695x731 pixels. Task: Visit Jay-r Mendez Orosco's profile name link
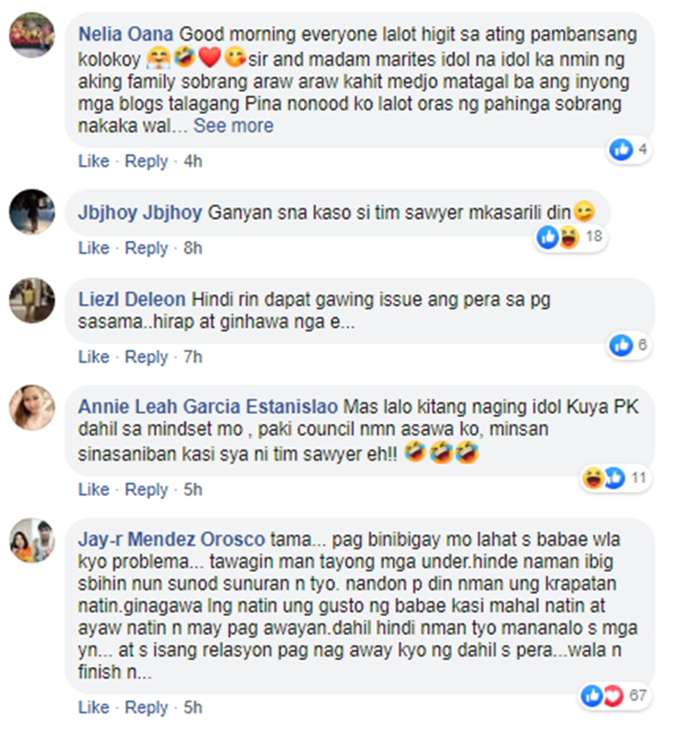tap(171, 539)
